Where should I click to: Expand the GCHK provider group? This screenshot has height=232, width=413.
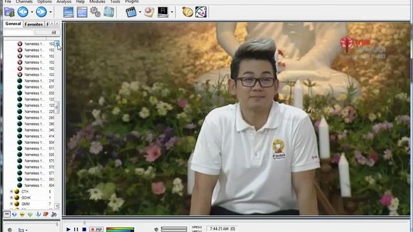12,198
